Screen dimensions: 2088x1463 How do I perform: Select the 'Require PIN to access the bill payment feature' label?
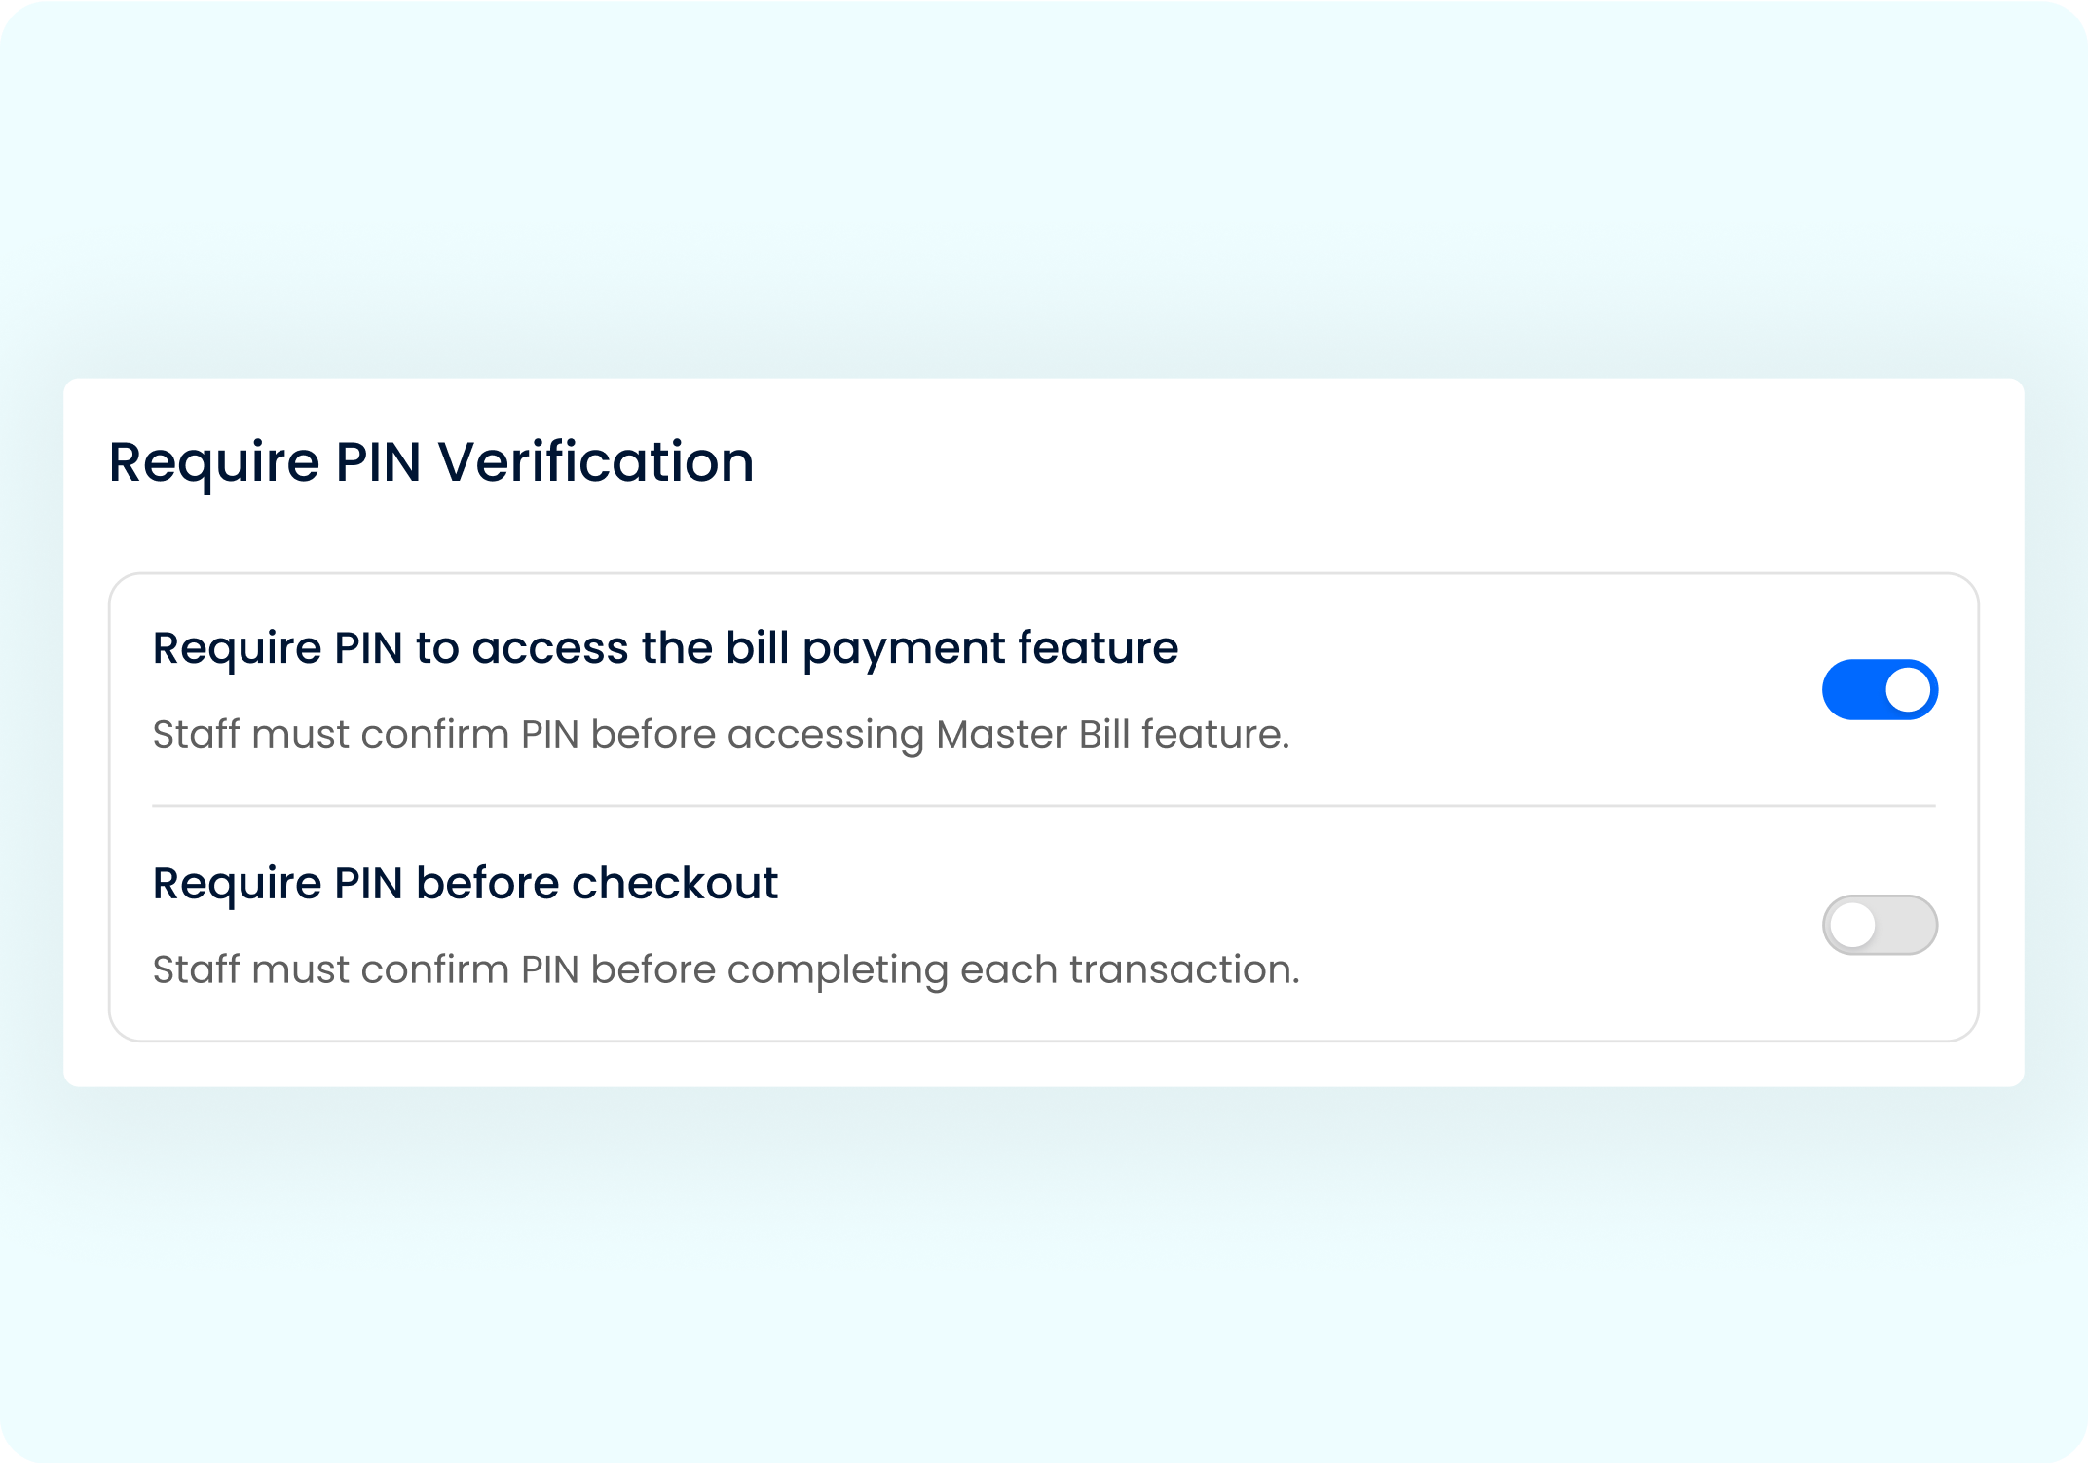(664, 648)
